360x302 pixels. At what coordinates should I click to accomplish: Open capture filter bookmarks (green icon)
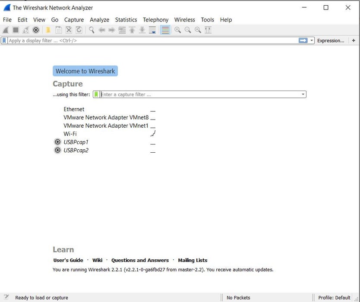pyautogui.click(x=96, y=94)
